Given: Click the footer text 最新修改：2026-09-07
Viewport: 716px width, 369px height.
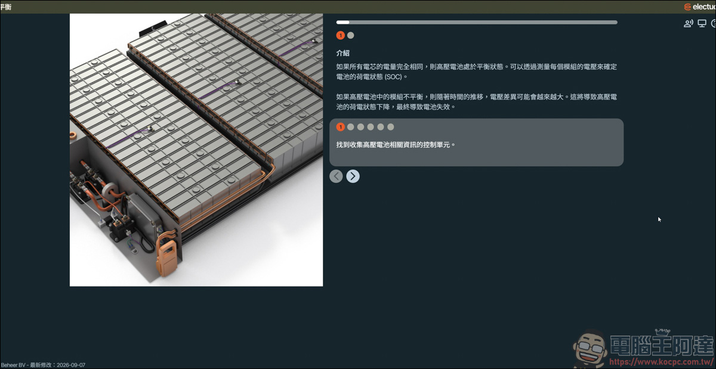Looking at the screenshot, I should (57, 365).
